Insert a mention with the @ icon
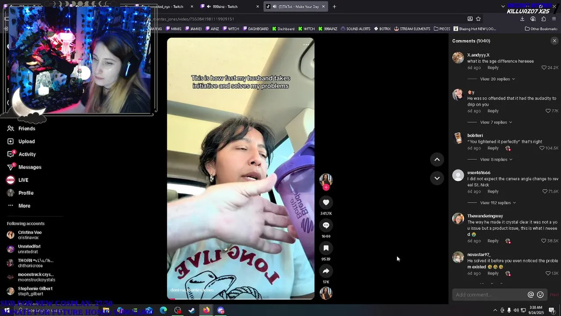561x316 pixels. (531, 294)
